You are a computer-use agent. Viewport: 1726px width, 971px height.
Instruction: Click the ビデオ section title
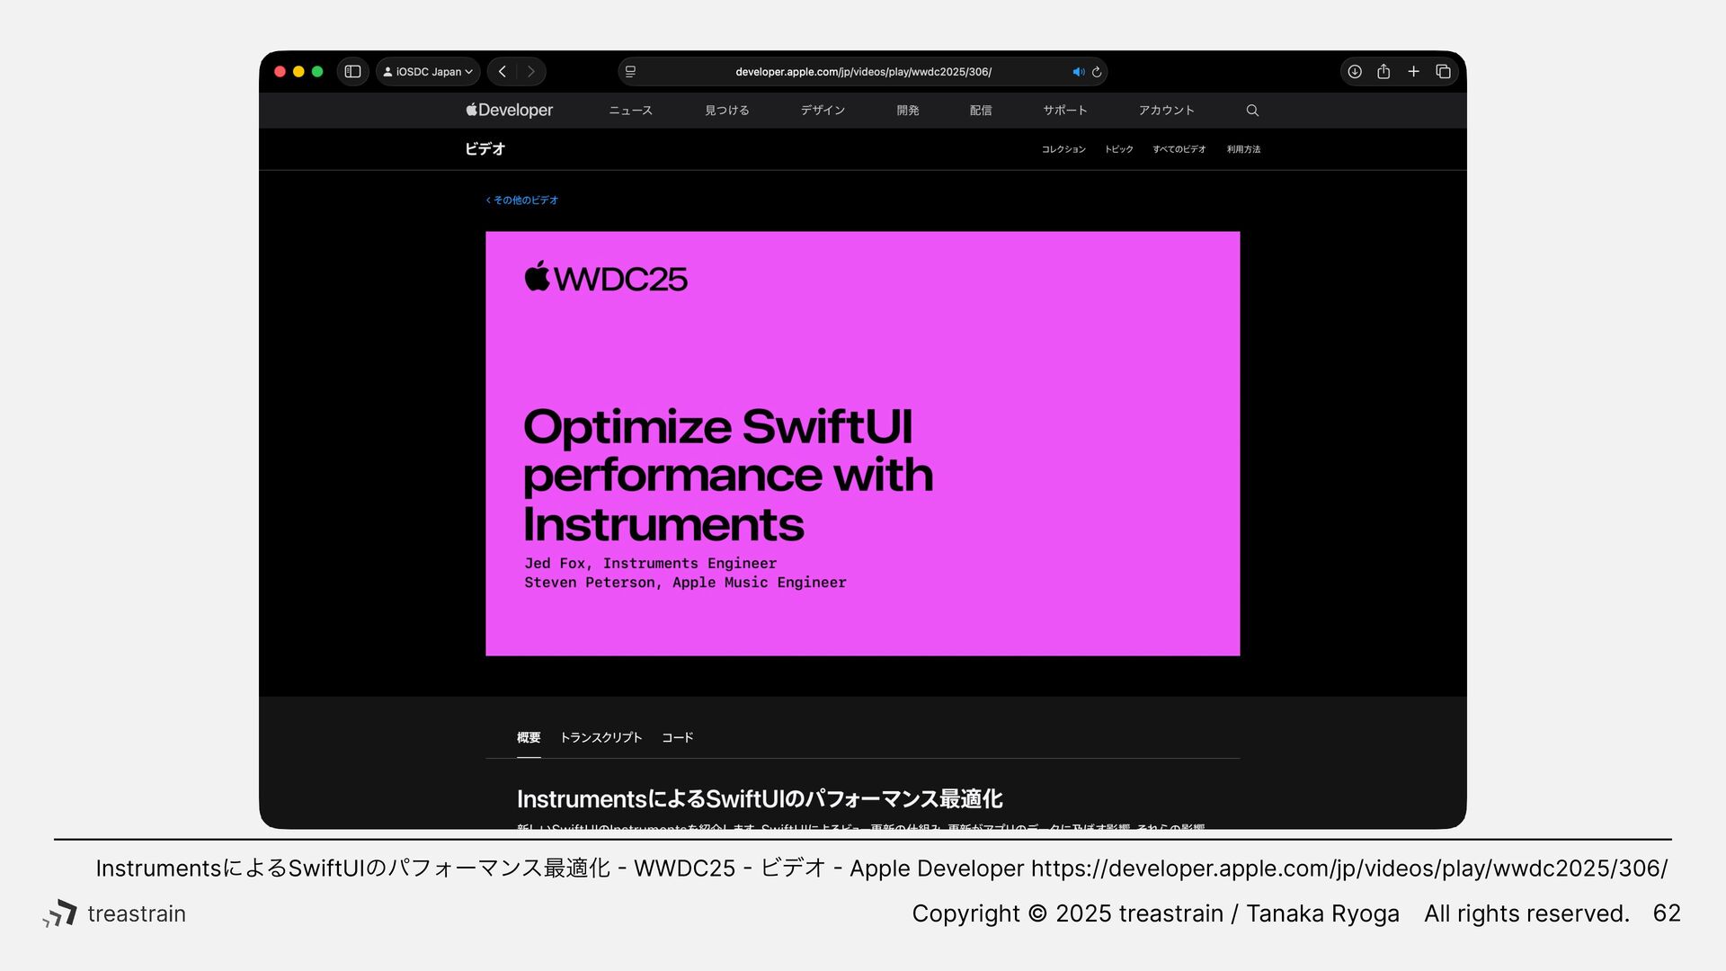(485, 149)
